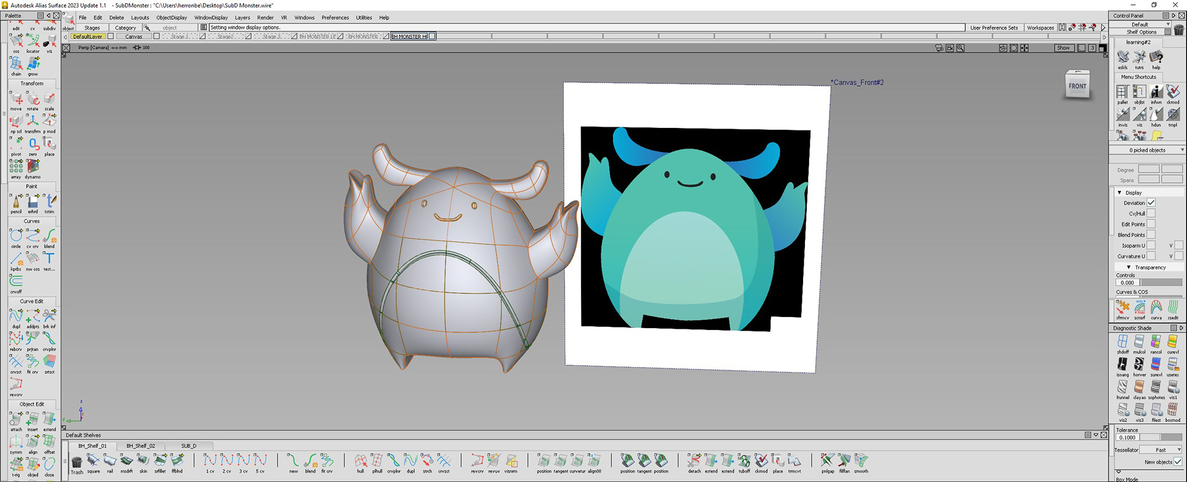Open the Tessellator Fast dropdown
This screenshot has width=1187, height=482.
click(x=1160, y=450)
